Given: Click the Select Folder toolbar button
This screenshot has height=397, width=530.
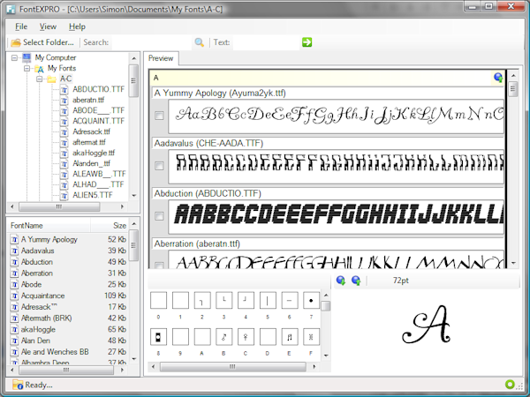Looking at the screenshot, I should tap(42, 42).
